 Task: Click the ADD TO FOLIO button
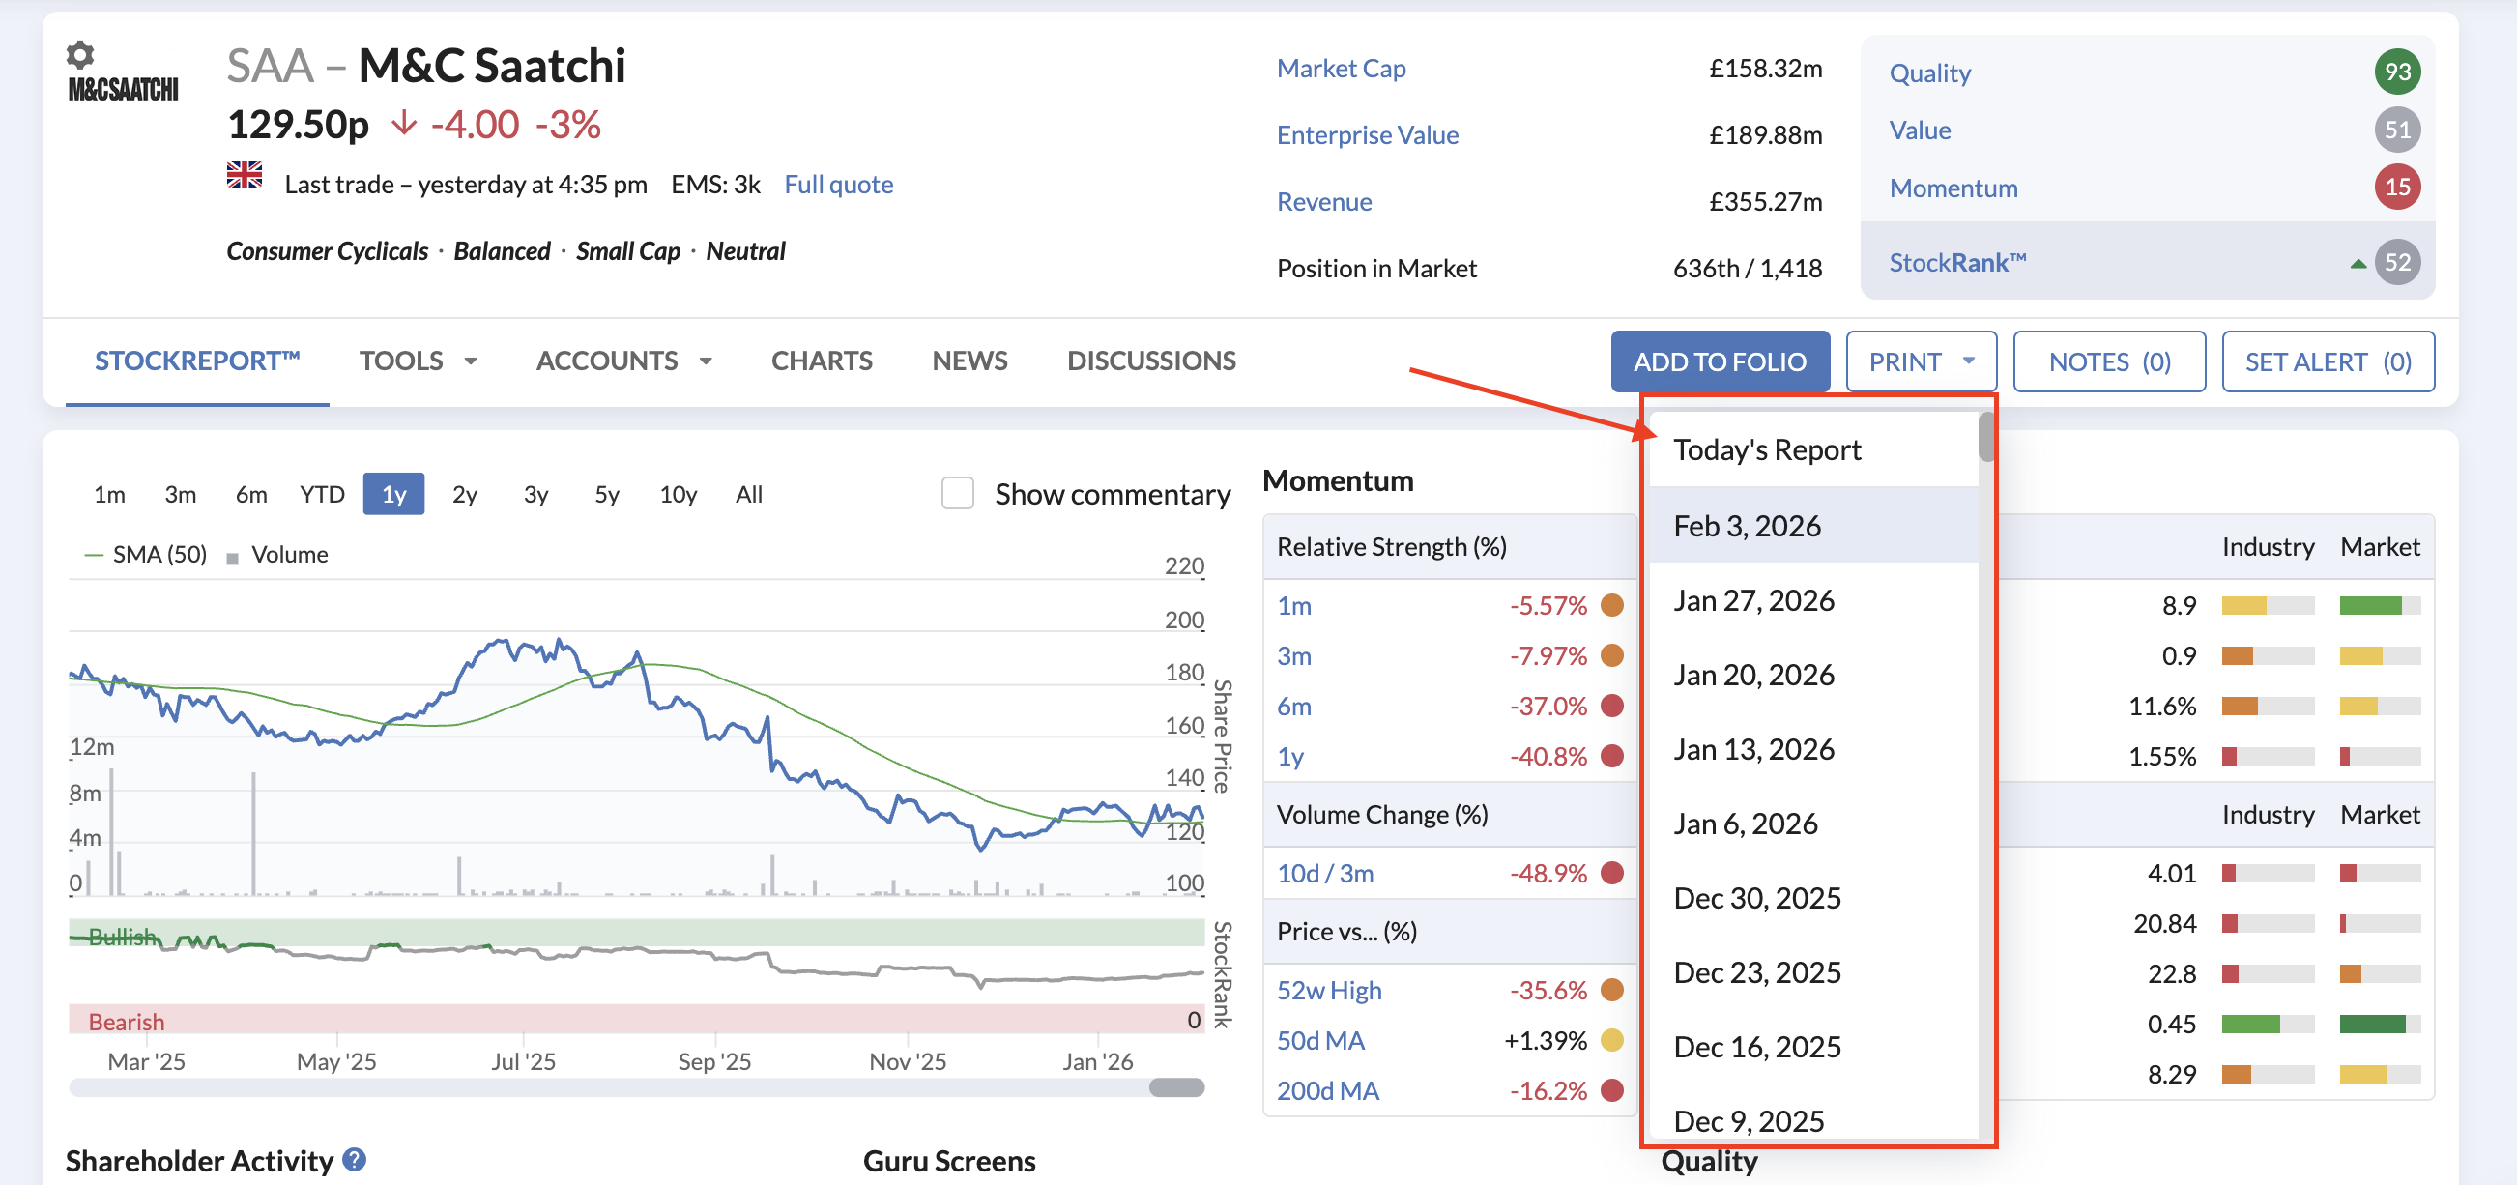tap(1720, 361)
